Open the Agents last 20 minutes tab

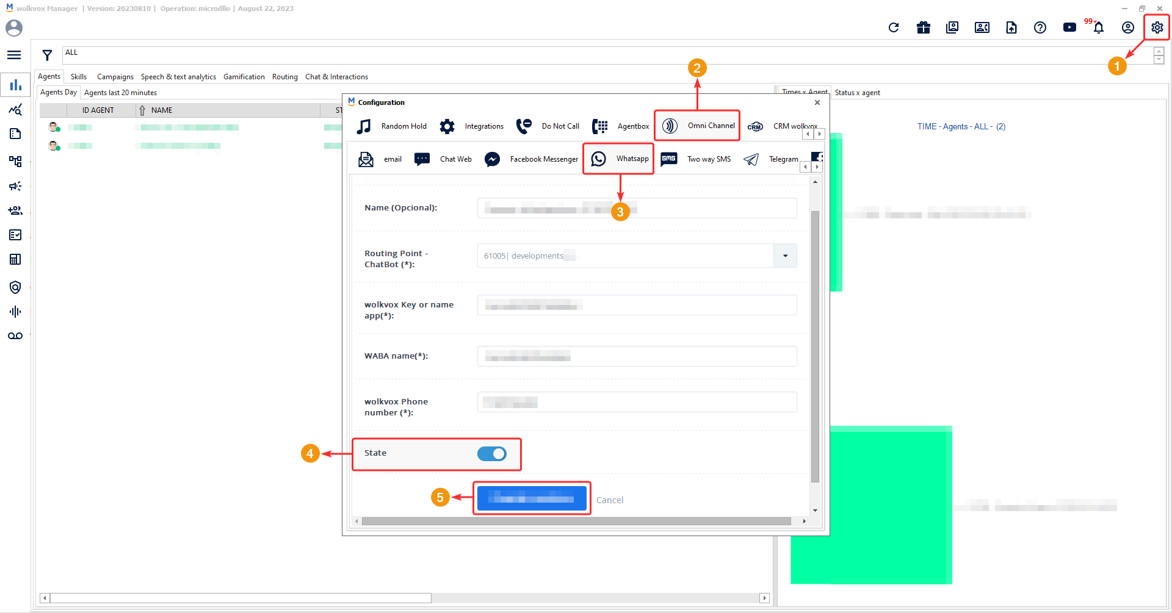[x=120, y=93]
